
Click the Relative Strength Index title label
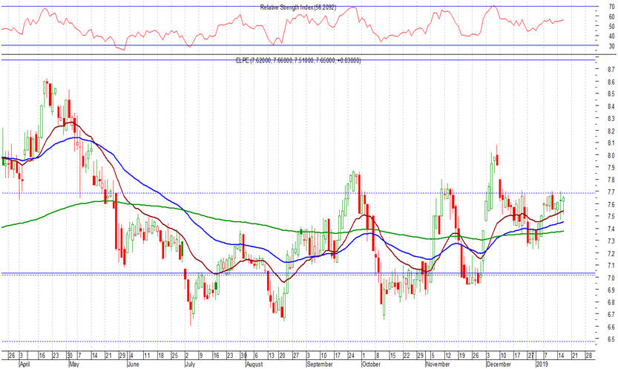(298, 7)
